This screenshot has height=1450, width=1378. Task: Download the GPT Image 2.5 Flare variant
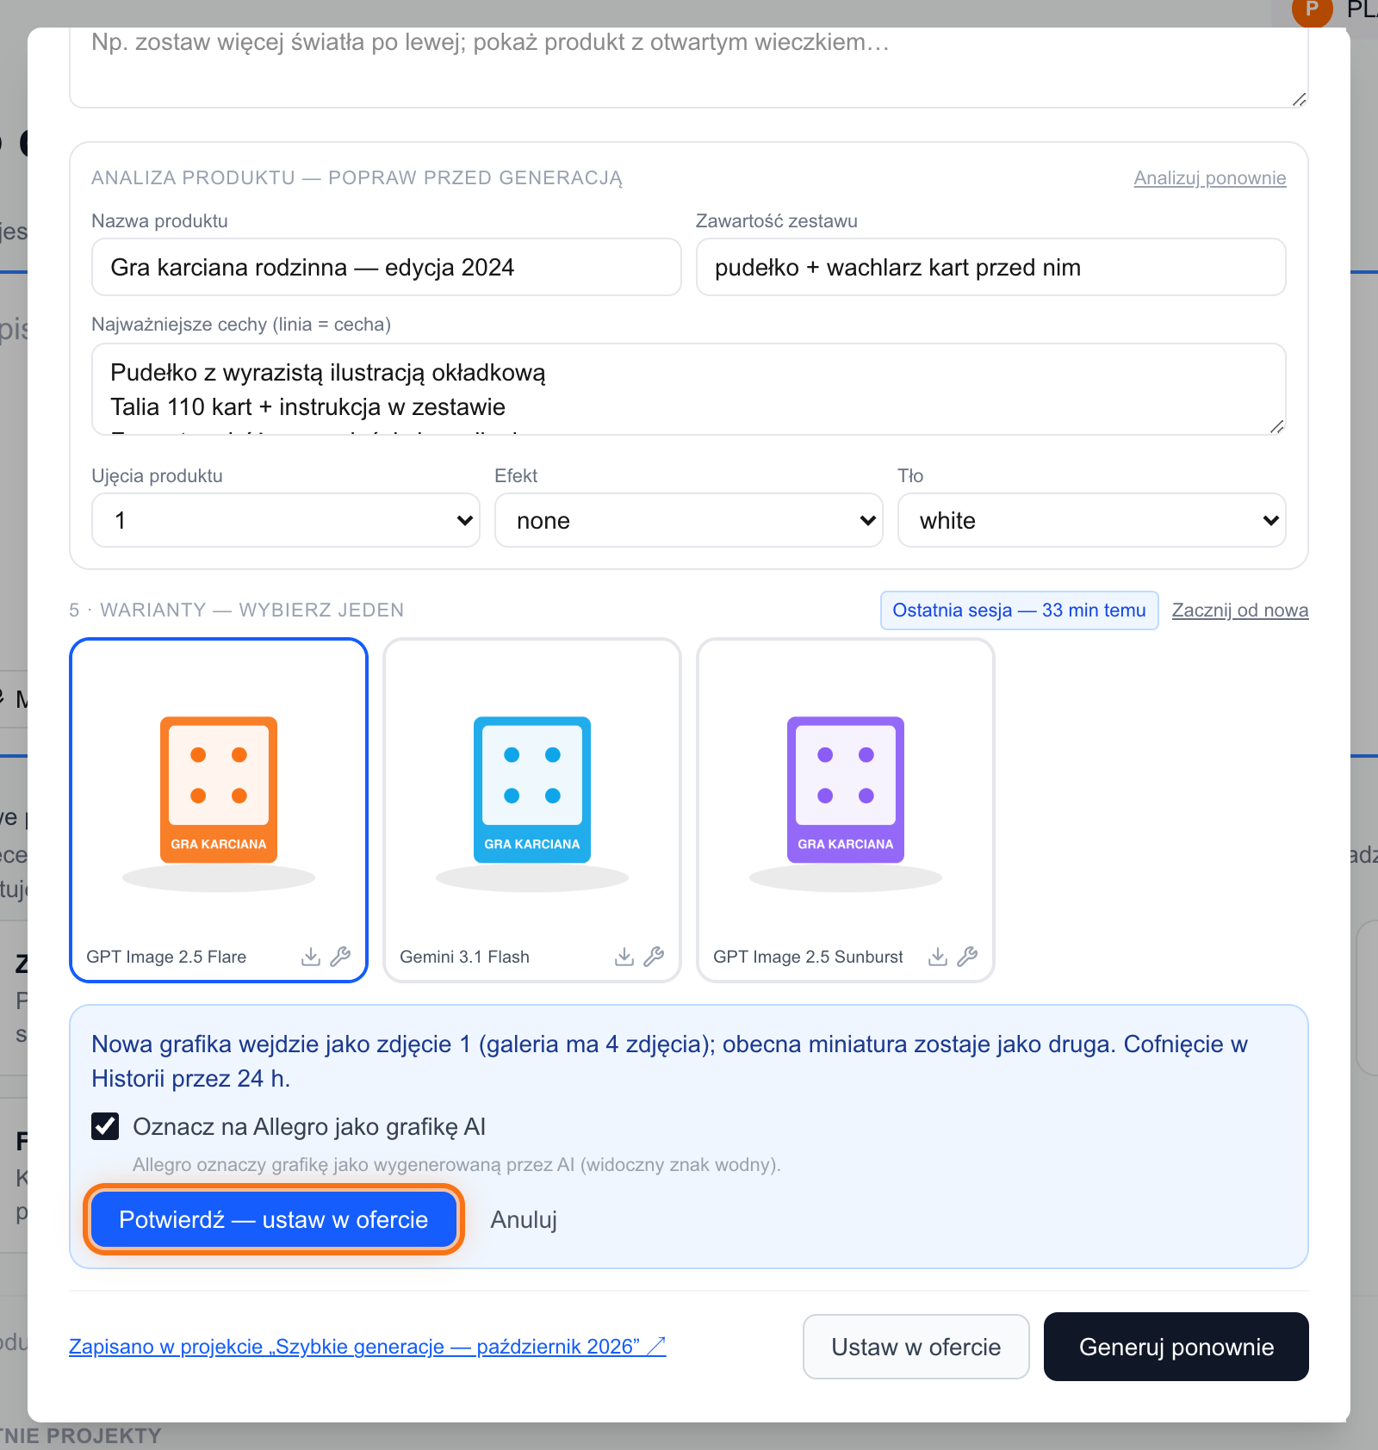coord(311,957)
